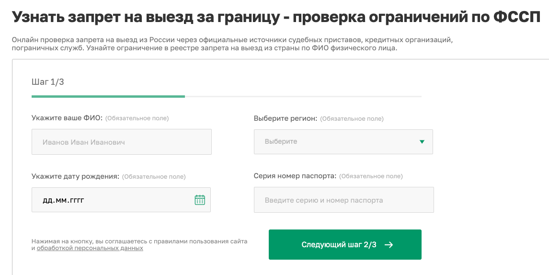Click the Нажимая на кнопку consent text

(139, 244)
